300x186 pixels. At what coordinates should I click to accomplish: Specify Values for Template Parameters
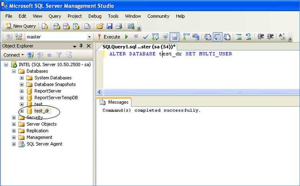click(282, 37)
